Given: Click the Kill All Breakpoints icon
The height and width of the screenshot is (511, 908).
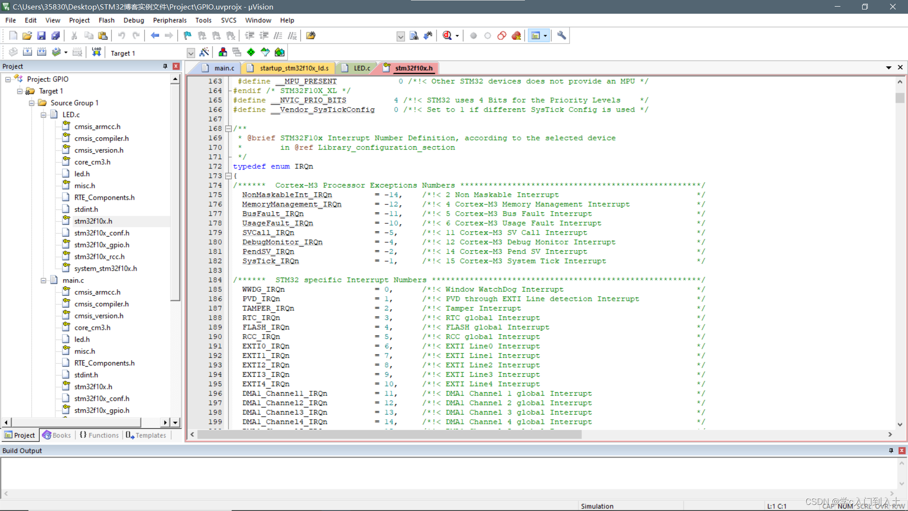Looking at the screenshot, I should (x=516, y=35).
